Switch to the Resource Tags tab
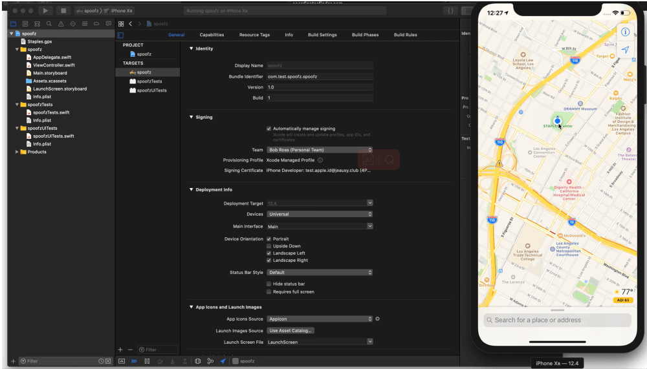 click(254, 35)
